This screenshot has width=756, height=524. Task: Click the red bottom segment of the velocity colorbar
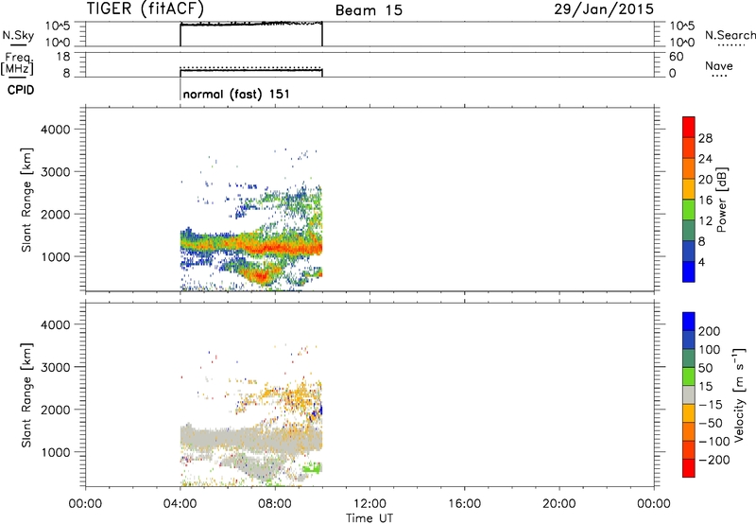pyautogui.click(x=689, y=468)
